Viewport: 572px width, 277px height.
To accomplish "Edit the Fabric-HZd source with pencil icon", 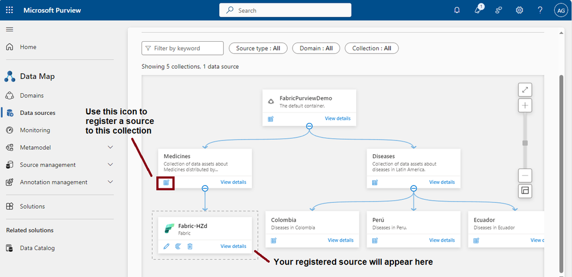I will [167, 246].
